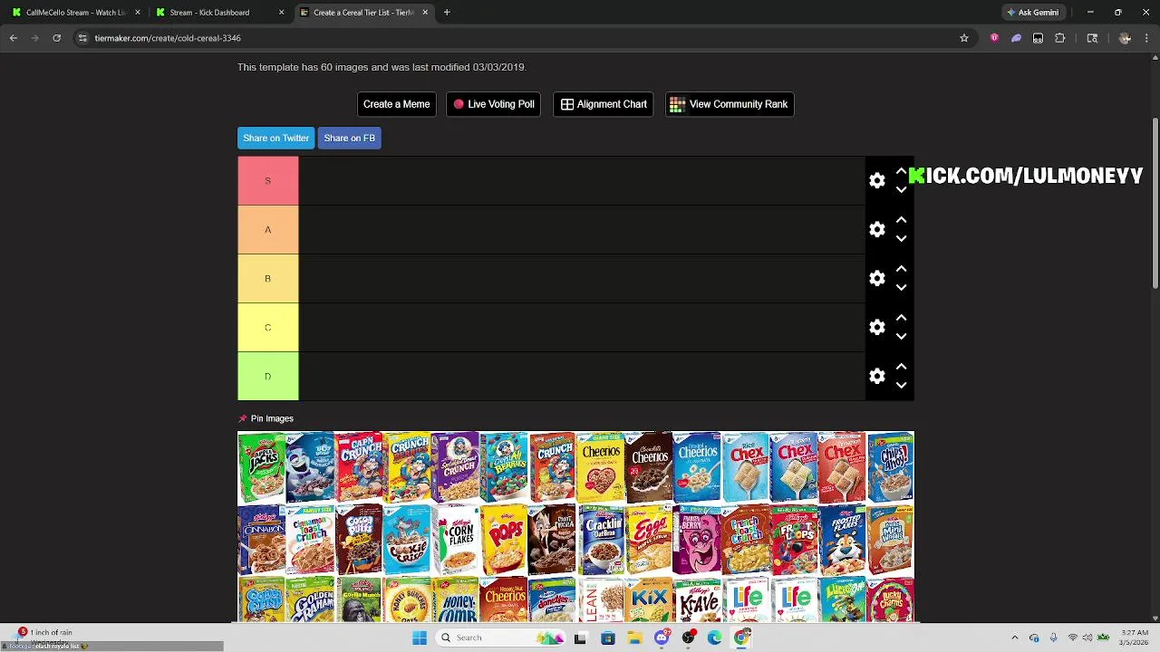
Task: Select the Cinnamon Toast Crunch cereal image
Action: [310, 540]
